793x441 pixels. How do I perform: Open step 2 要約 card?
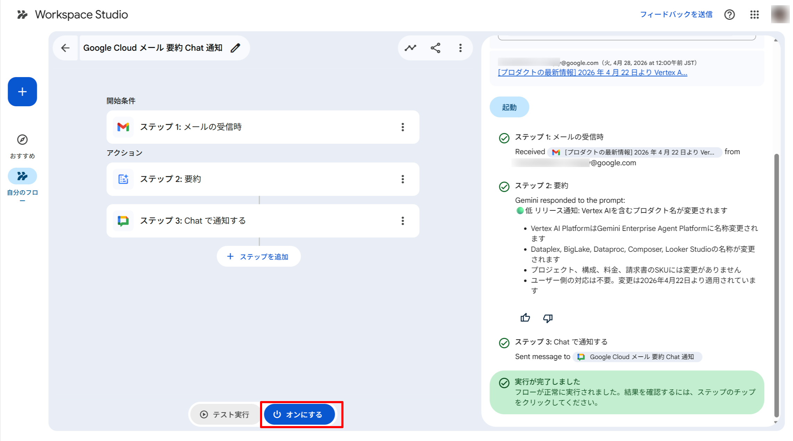263,179
